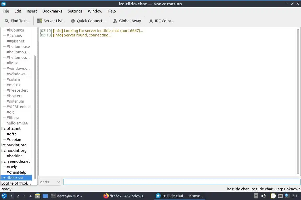Click the channel list vertical scrollbar
The height and width of the screenshot is (200, 301).
click(35, 117)
